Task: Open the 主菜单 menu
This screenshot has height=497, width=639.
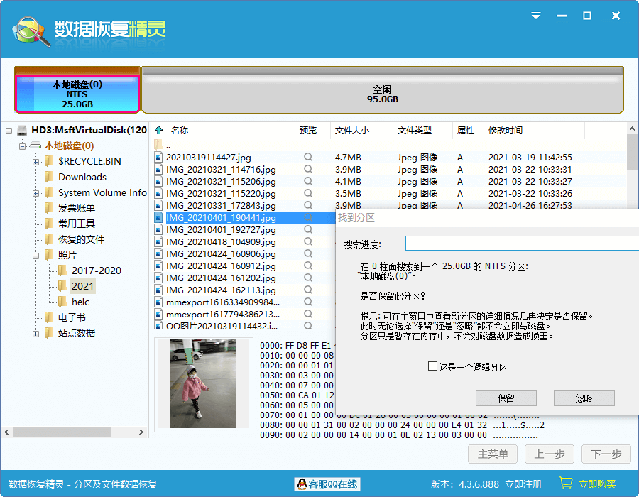Action: click(493, 454)
